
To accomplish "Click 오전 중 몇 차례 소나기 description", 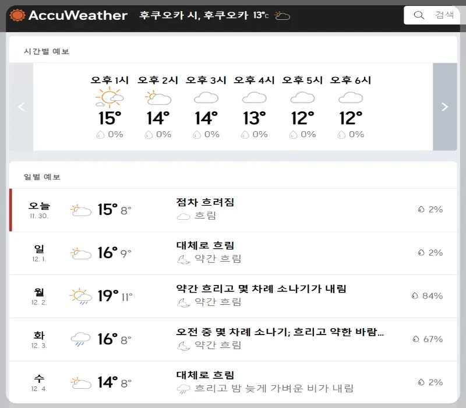I will [280, 332].
